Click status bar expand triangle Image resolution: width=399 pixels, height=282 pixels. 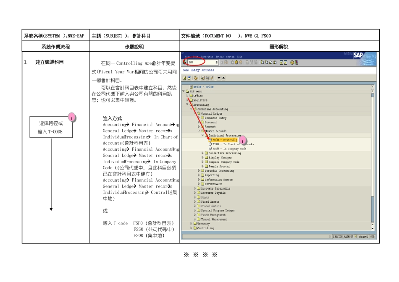point(330,237)
